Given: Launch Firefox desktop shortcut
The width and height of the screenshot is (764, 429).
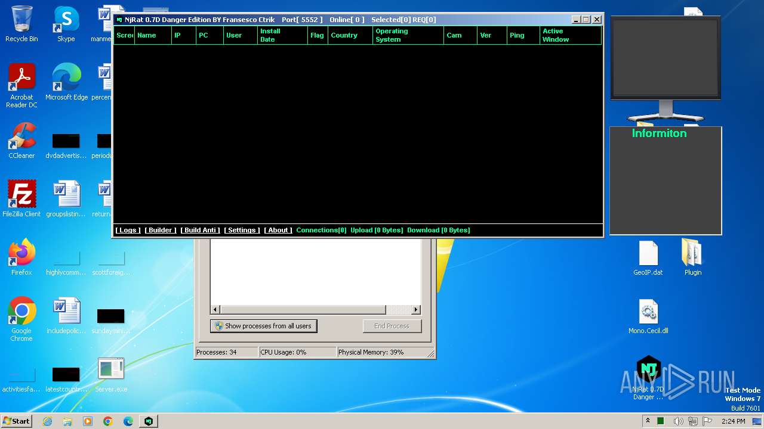Looking at the screenshot, I should pos(21,257).
